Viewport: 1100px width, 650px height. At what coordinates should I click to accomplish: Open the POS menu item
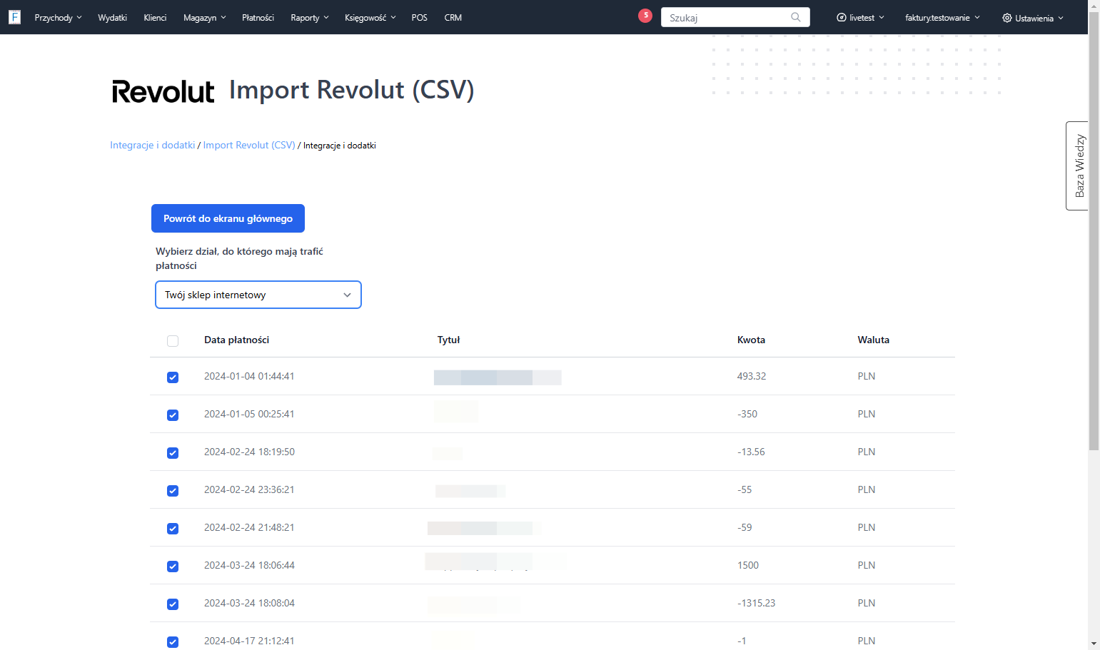tap(420, 18)
